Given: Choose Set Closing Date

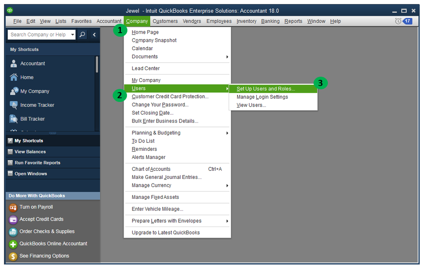Looking at the screenshot, I should click(177, 113).
